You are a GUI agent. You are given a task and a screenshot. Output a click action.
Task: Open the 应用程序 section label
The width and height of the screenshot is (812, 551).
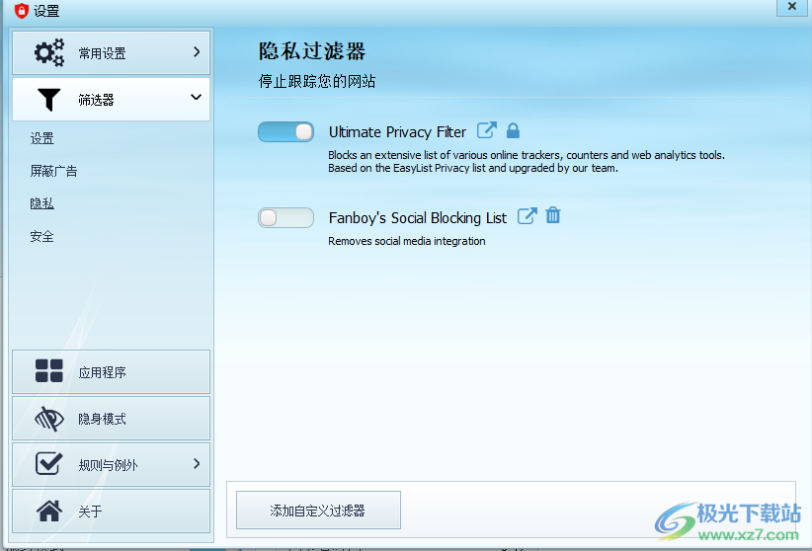pos(102,372)
